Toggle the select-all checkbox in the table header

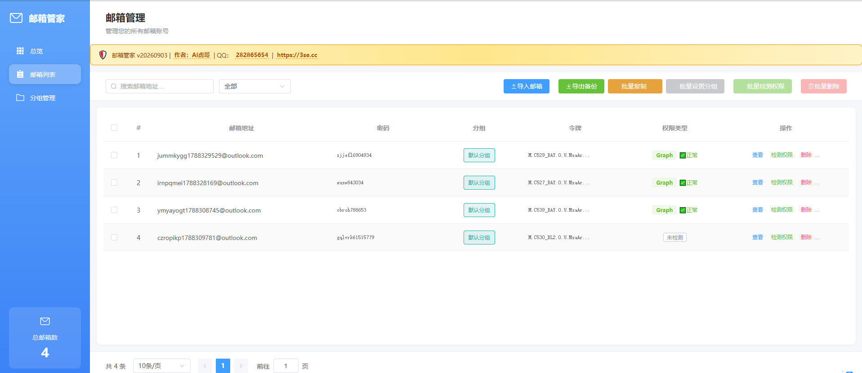point(114,128)
